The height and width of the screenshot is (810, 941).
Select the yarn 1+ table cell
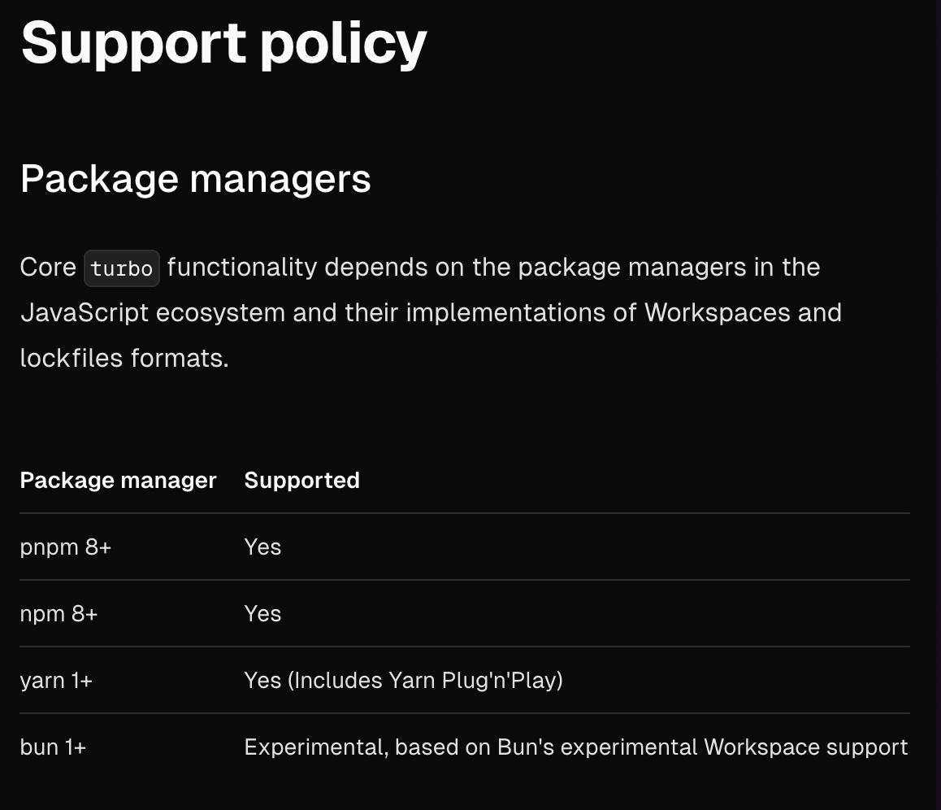pyautogui.click(x=56, y=681)
